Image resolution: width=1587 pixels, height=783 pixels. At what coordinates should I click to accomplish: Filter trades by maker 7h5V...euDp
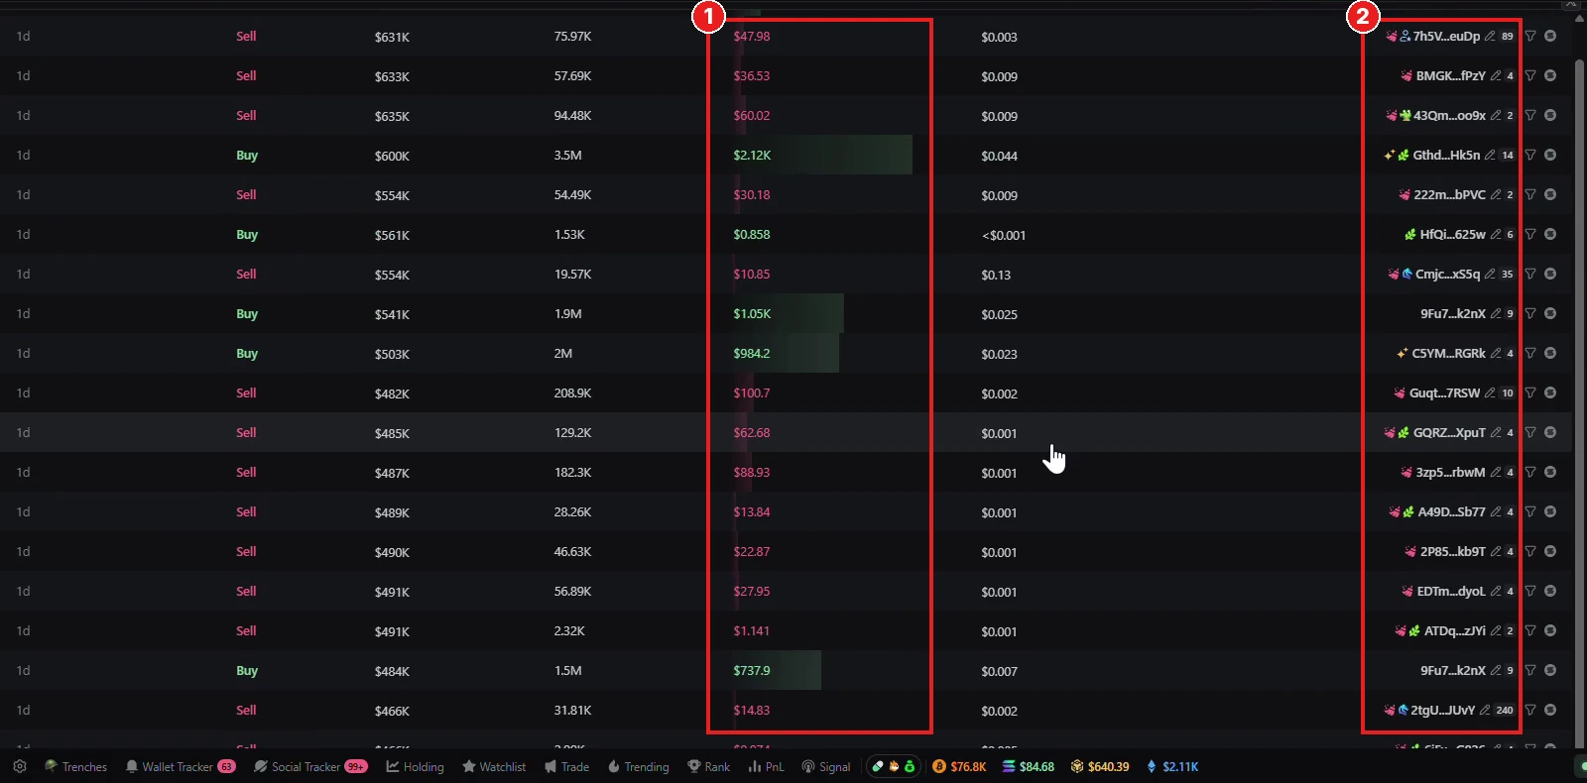pos(1530,36)
